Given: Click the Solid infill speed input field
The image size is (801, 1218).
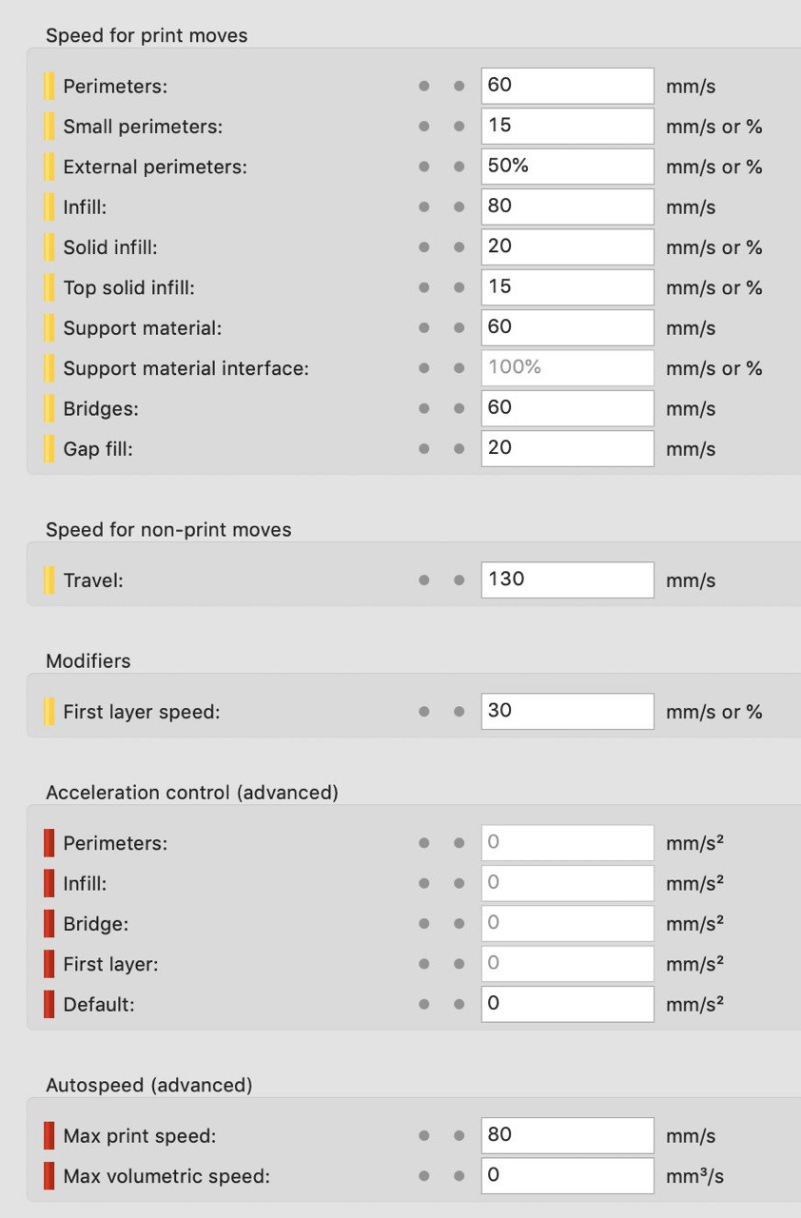Looking at the screenshot, I should tap(567, 247).
